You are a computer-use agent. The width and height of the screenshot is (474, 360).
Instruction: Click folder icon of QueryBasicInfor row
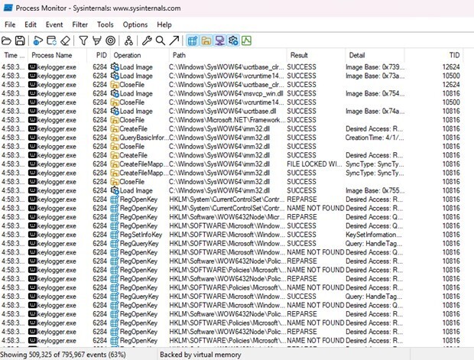[x=115, y=138]
